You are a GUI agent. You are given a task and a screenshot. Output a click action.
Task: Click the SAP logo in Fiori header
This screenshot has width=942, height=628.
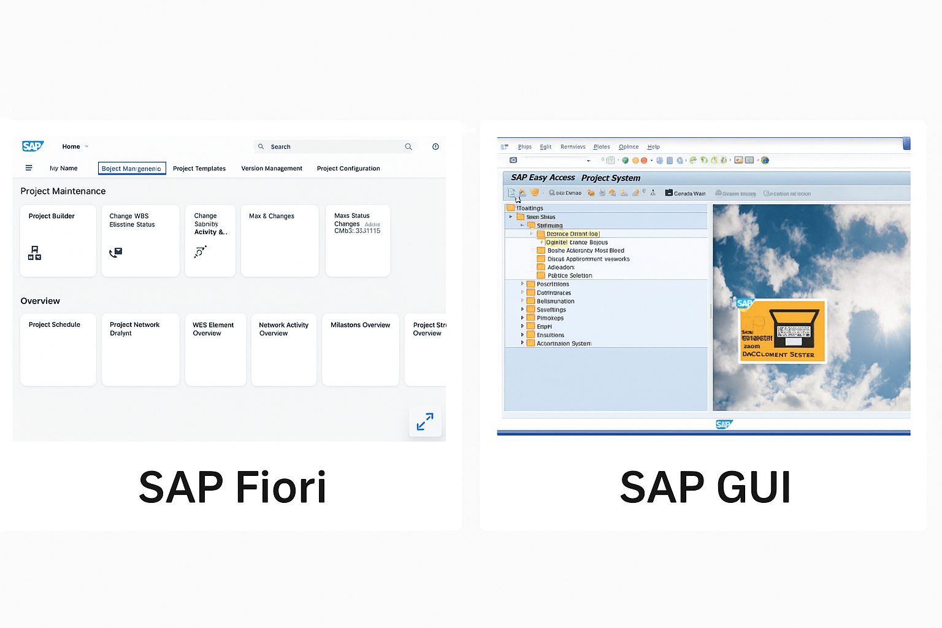tap(33, 146)
